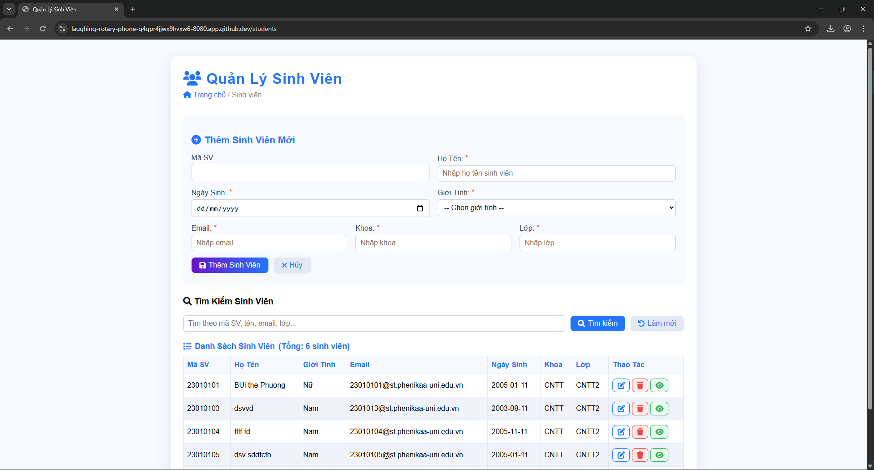
Task: Open the tab search dropdown arrow
Action: (x=9, y=9)
